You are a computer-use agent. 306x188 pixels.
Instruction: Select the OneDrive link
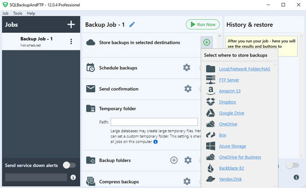coord(228,124)
